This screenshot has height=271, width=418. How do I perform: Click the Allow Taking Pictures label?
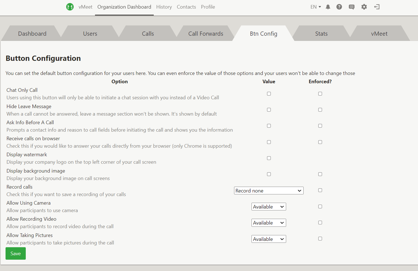(x=30, y=235)
